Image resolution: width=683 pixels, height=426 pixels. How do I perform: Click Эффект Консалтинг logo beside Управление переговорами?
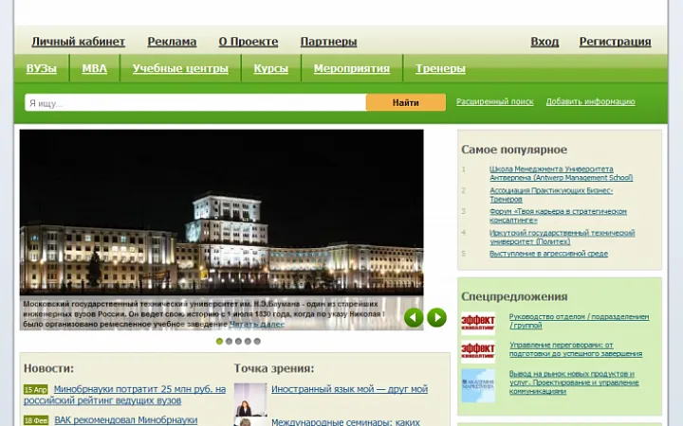coord(478,351)
